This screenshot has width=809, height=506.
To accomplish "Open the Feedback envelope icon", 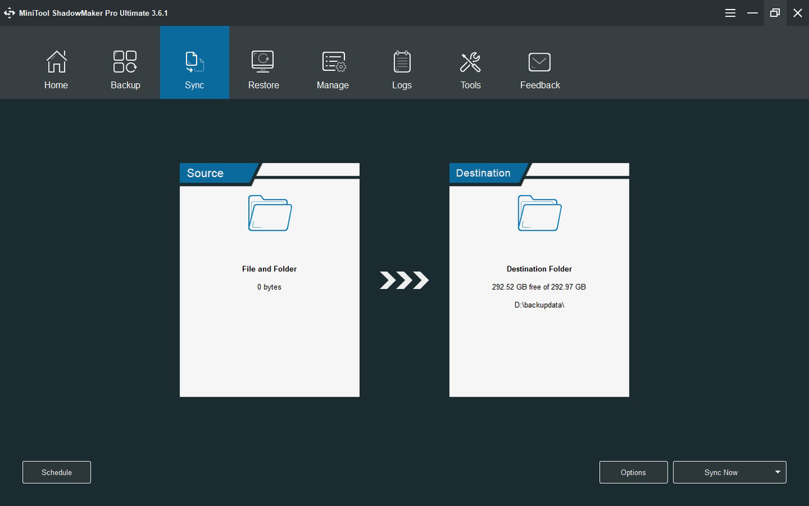I will [539, 61].
